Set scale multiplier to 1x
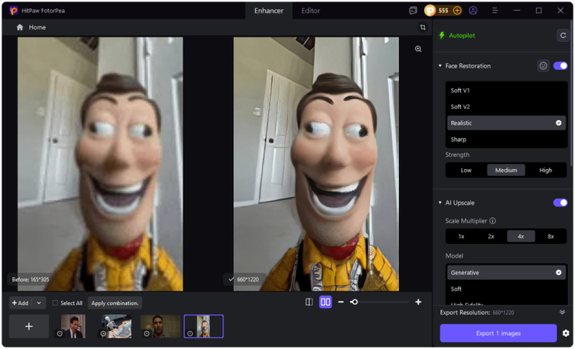 click(x=461, y=237)
